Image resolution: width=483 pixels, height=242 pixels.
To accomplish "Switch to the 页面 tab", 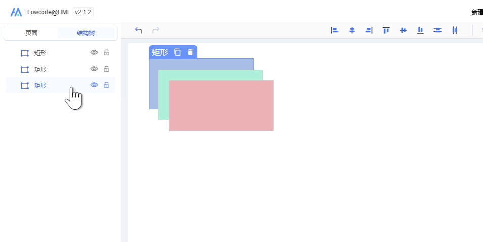I will [x=31, y=33].
